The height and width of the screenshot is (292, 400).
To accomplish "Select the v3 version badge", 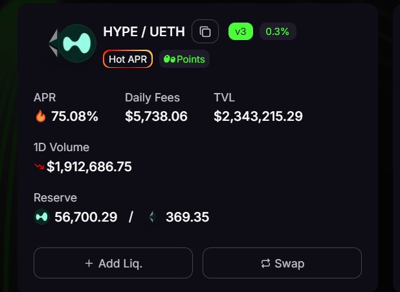I will (241, 31).
